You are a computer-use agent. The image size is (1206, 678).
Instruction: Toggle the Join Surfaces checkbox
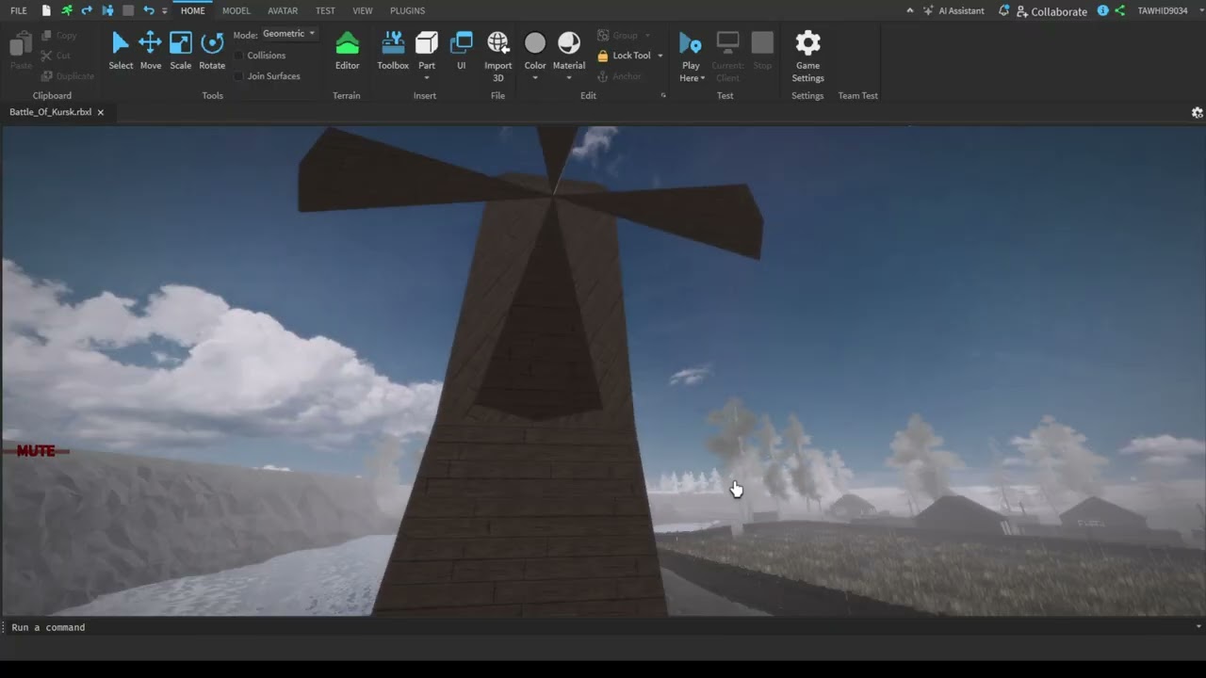click(239, 76)
